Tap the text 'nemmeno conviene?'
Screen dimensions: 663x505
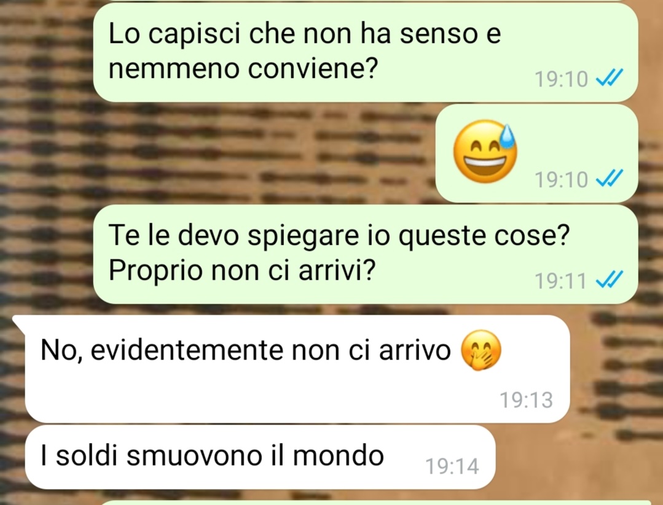tap(242, 68)
